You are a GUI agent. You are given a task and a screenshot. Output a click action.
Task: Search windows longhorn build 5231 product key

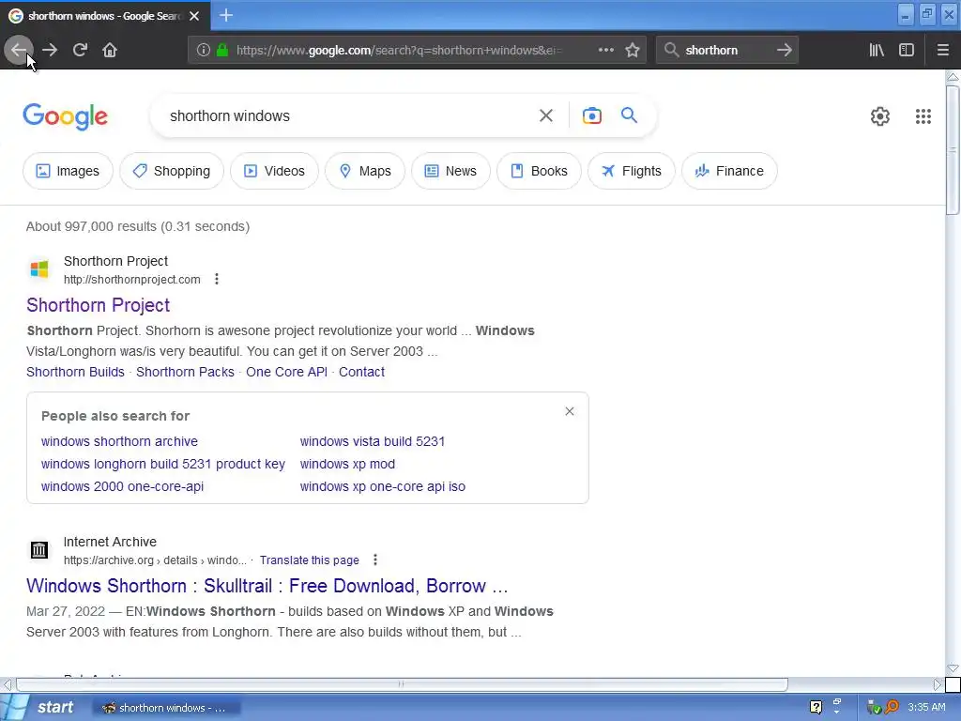point(163,464)
